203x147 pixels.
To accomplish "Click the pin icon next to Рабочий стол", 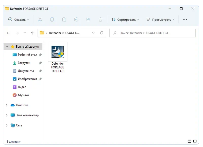I will pyautogui.click(x=40, y=55).
